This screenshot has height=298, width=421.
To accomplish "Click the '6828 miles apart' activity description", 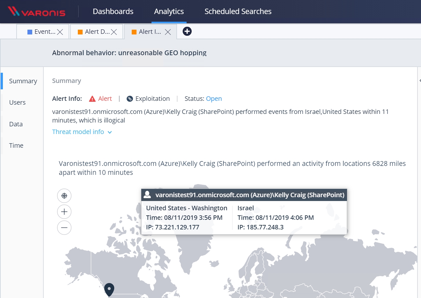I will click(232, 168).
